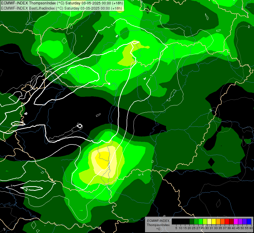Click the legend scale value 39
The image size is (254, 233).
point(229,228)
